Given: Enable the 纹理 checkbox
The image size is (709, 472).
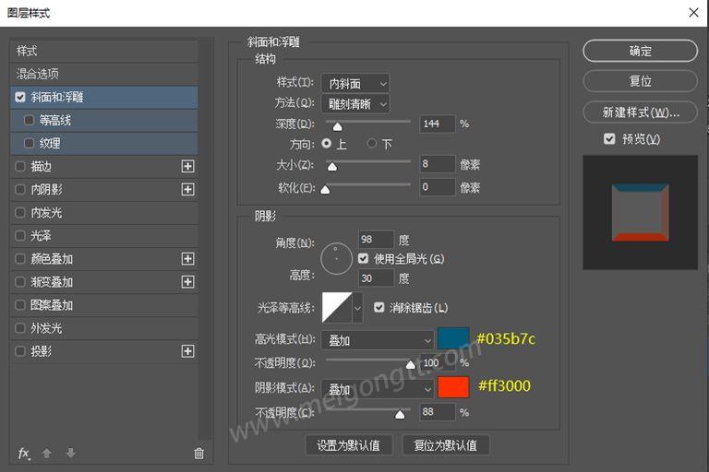Looking at the screenshot, I should (29, 143).
